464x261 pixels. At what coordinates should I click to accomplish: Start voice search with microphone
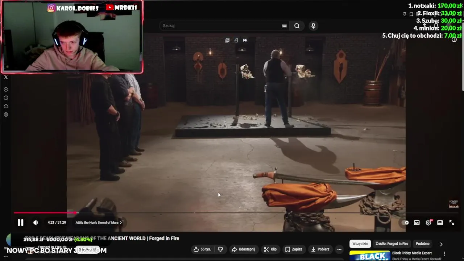(x=313, y=26)
